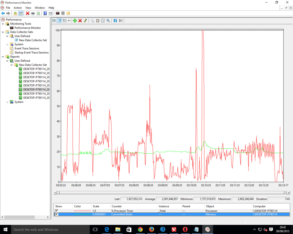
Task: Toggle the Show/Hide Console Tree icon
Action: 21,13
